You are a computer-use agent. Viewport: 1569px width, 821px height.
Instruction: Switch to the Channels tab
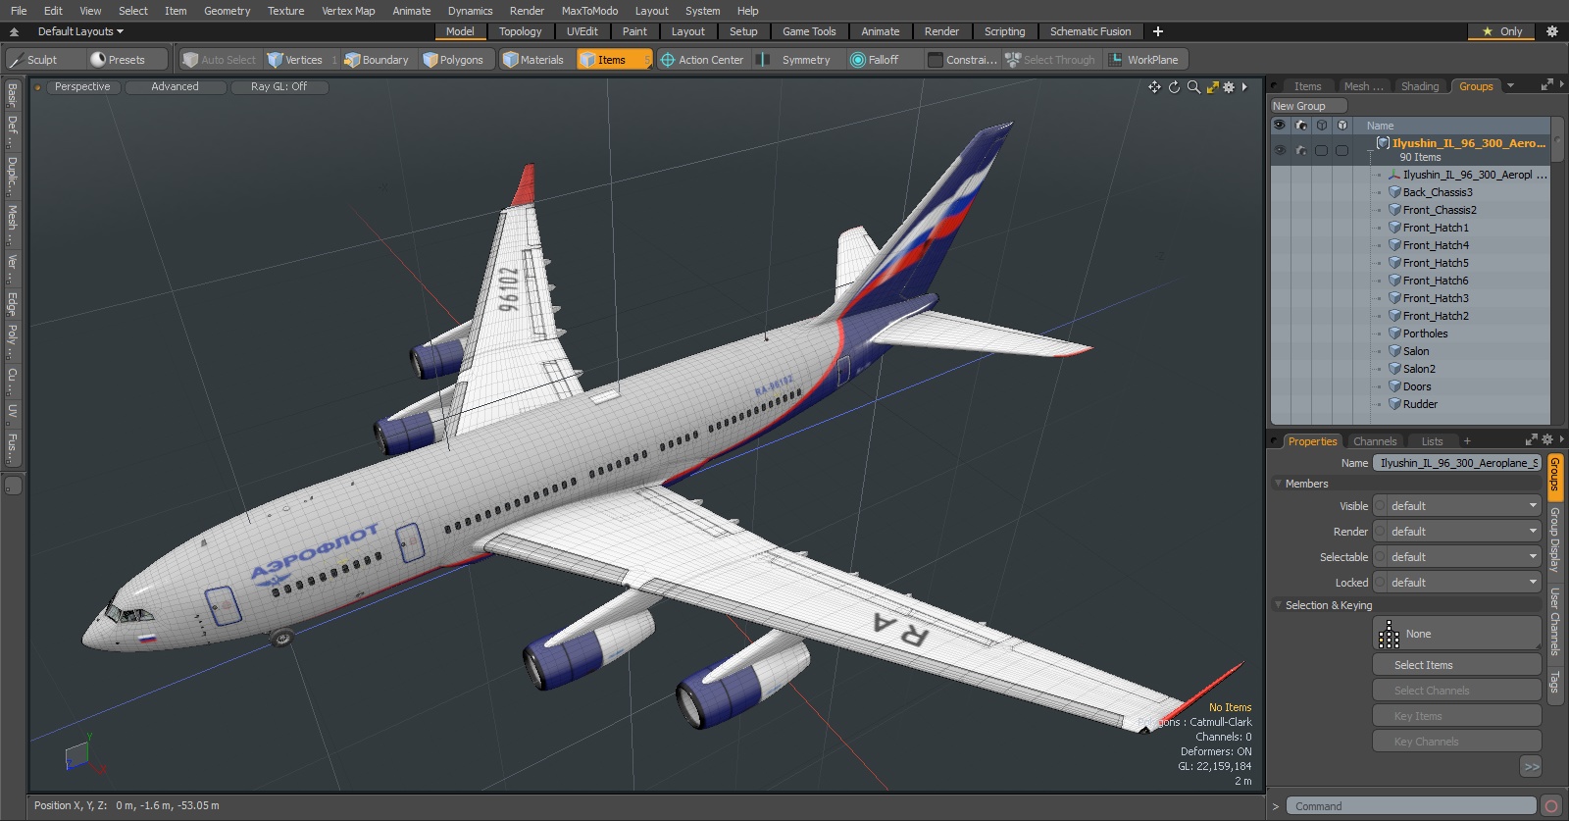pos(1374,441)
